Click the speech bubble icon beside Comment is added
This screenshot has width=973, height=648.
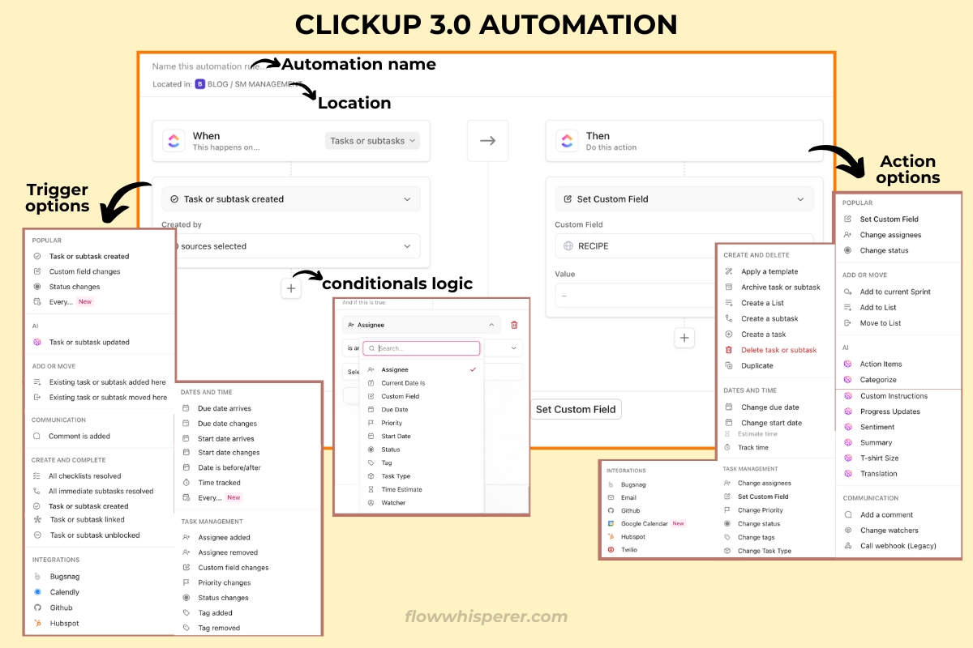[x=37, y=436]
